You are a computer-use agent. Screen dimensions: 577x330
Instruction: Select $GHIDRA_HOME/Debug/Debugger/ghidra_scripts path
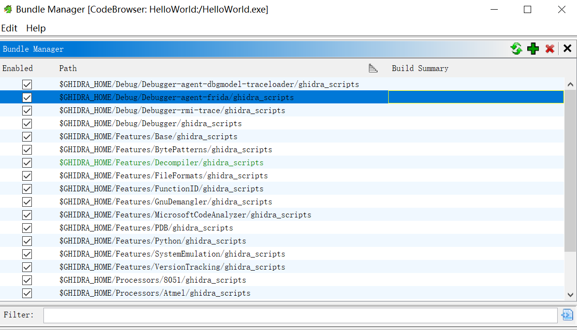(151, 123)
